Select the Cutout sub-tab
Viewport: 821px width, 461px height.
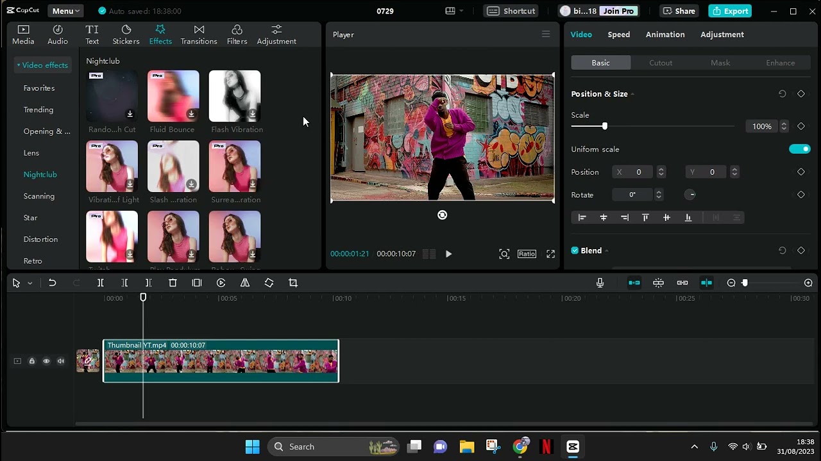(661, 63)
